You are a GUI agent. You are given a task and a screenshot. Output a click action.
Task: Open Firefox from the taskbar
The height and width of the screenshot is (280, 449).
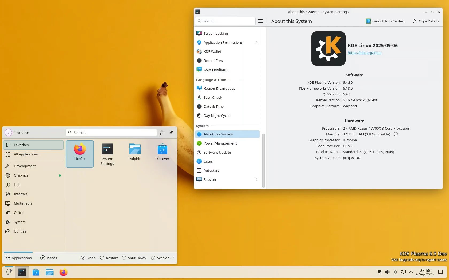point(63,272)
